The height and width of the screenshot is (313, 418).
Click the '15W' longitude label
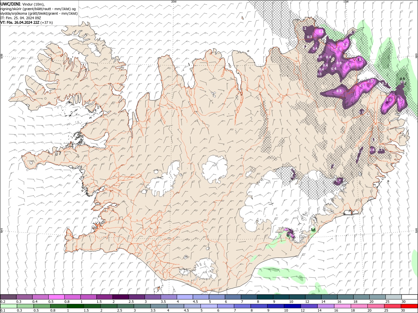pyautogui.click(x=346, y=2)
